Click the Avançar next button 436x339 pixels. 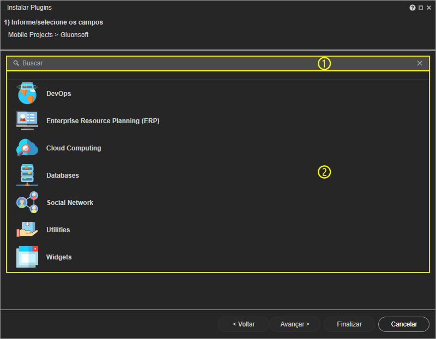[295, 324]
